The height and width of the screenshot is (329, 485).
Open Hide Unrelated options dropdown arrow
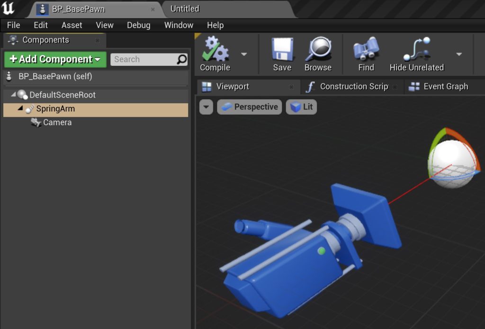pos(459,54)
